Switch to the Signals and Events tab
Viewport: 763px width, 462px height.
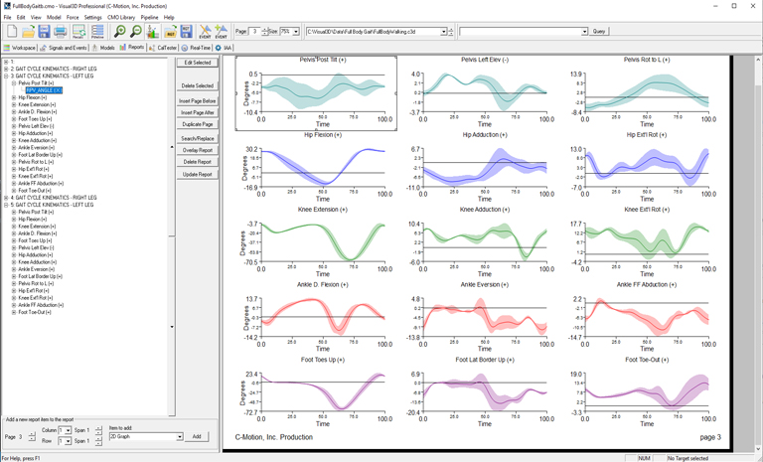[64, 48]
